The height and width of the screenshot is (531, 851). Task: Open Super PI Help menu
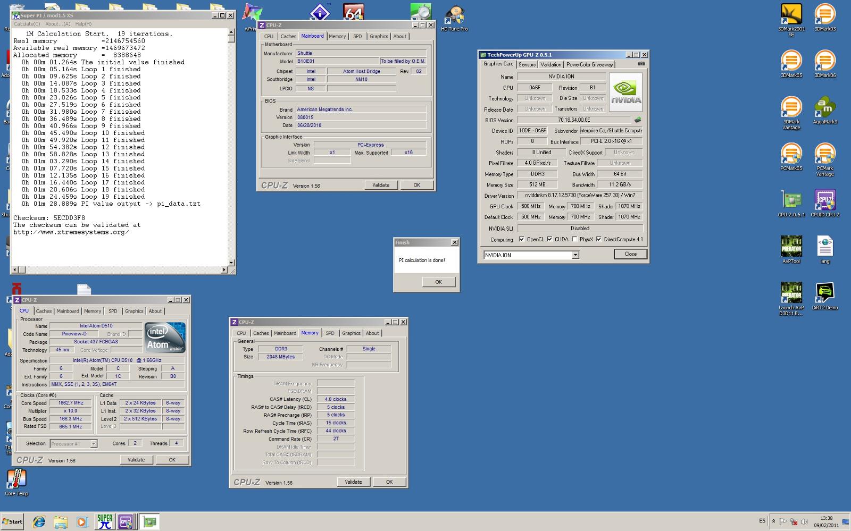click(83, 24)
